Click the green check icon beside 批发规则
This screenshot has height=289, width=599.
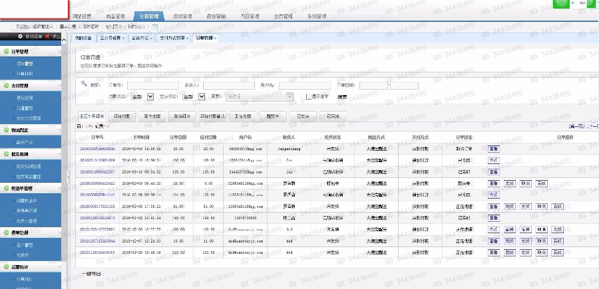pyautogui.click(x=6, y=153)
